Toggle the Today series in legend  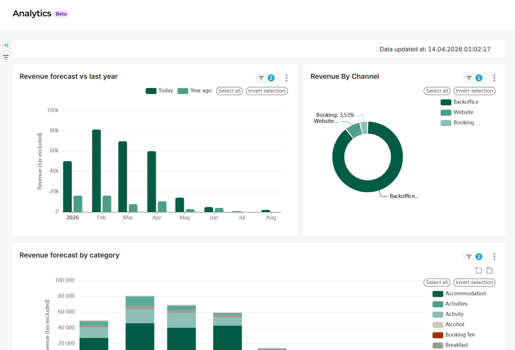click(159, 91)
